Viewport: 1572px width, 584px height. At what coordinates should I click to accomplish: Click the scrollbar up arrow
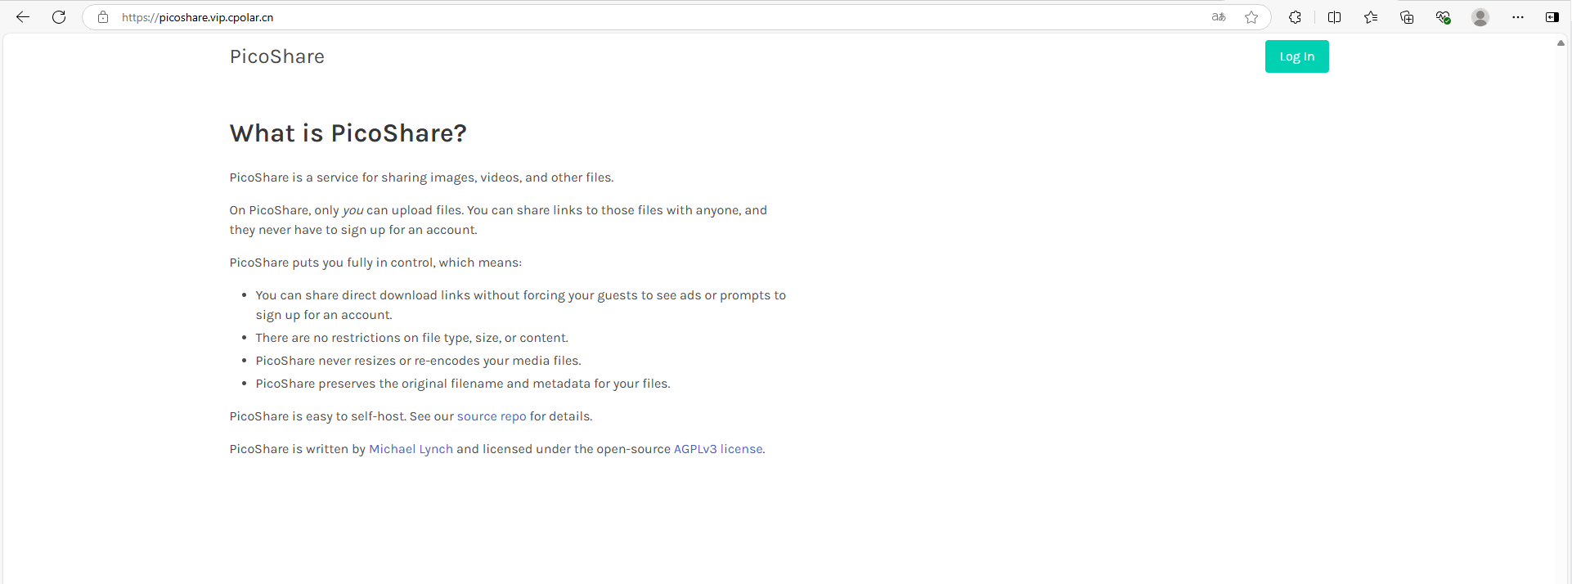(1561, 43)
